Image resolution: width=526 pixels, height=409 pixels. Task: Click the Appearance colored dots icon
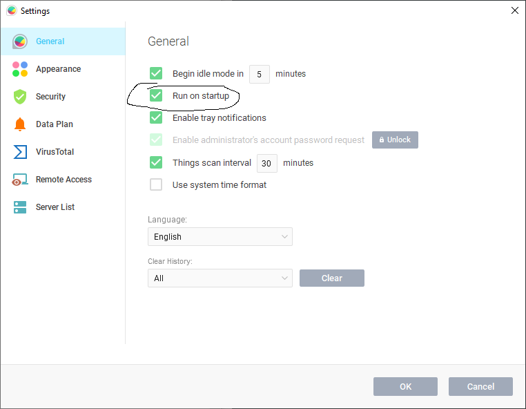[20, 69]
